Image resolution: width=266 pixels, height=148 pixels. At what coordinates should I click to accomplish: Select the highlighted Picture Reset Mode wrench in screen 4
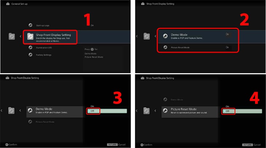[165, 111]
